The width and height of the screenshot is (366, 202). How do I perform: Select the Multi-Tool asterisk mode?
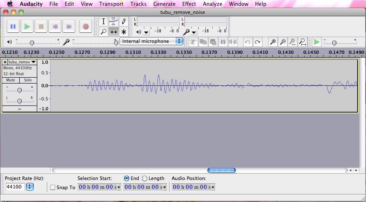click(123, 32)
